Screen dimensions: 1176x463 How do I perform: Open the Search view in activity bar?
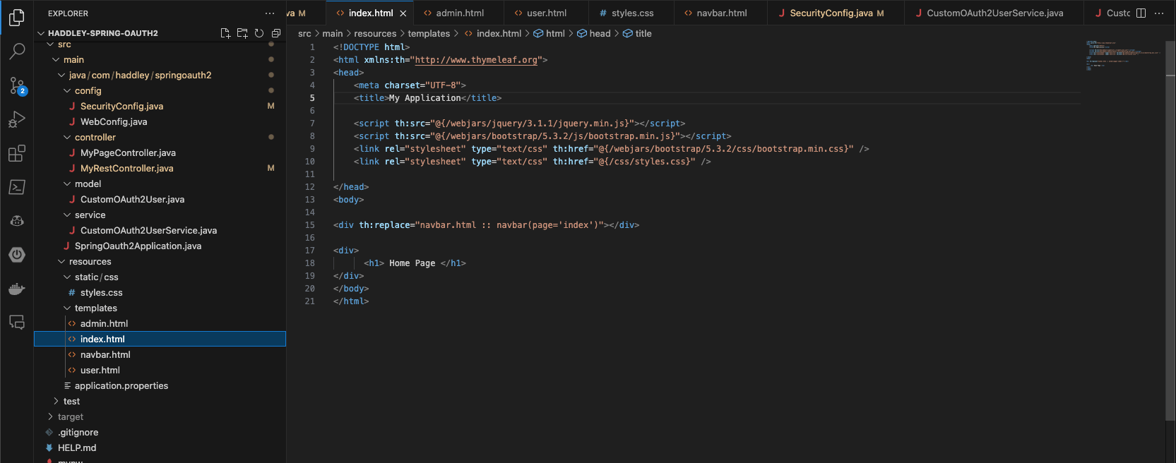pos(17,51)
